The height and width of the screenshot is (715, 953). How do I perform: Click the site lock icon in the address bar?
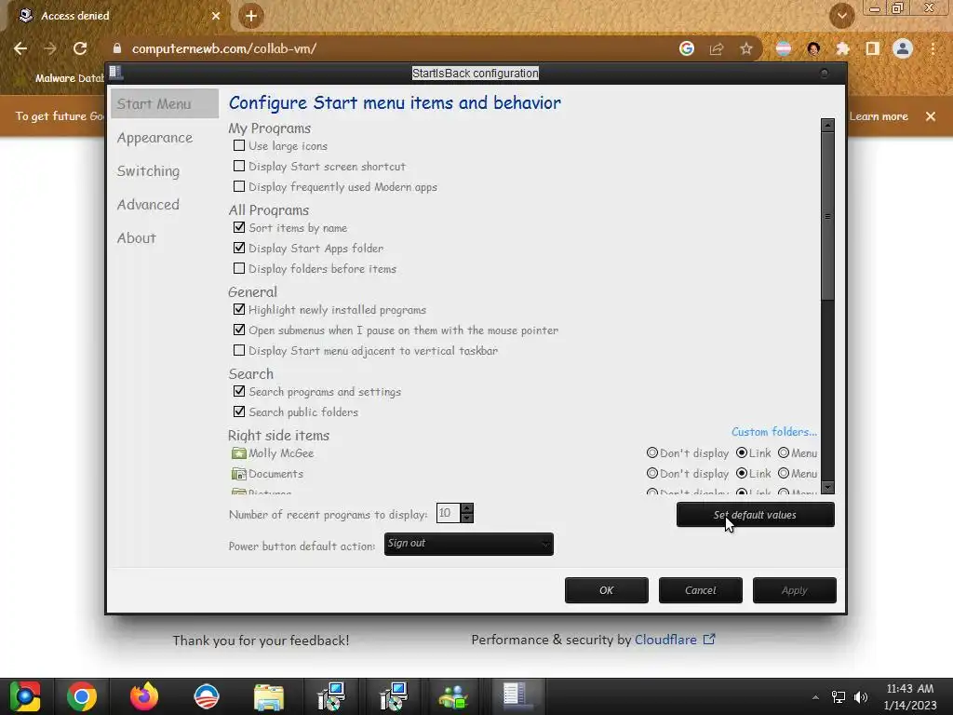pyautogui.click(x=117, y=48)
